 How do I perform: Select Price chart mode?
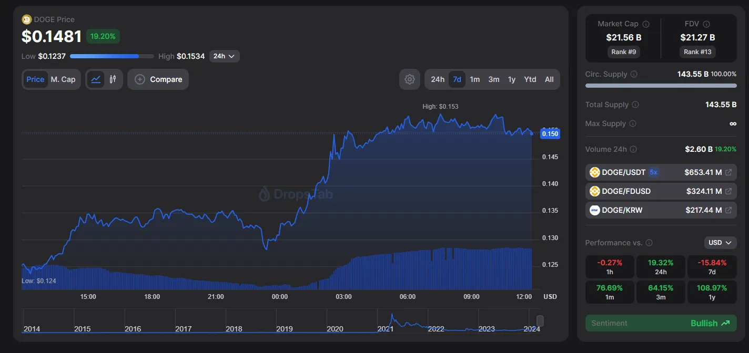pos(35,79)
